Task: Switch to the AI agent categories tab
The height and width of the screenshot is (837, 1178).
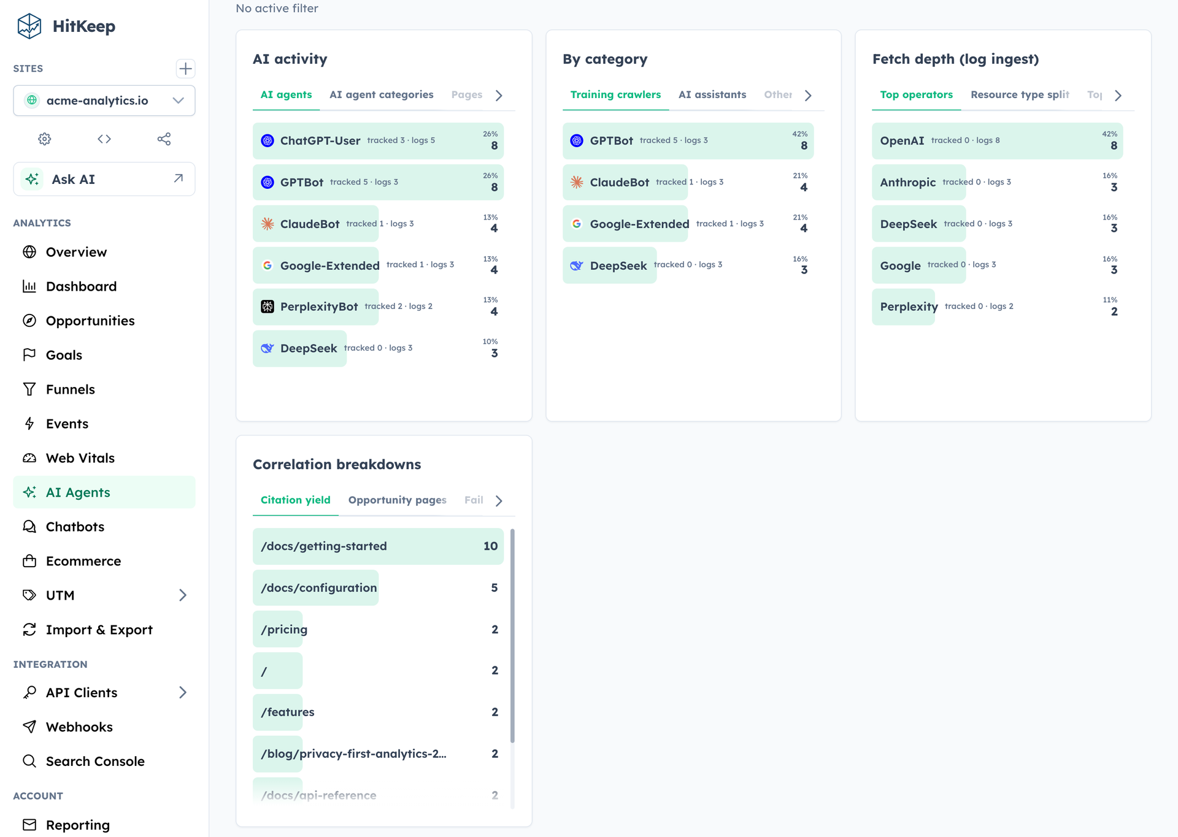Action: click(x=381, y=95)
